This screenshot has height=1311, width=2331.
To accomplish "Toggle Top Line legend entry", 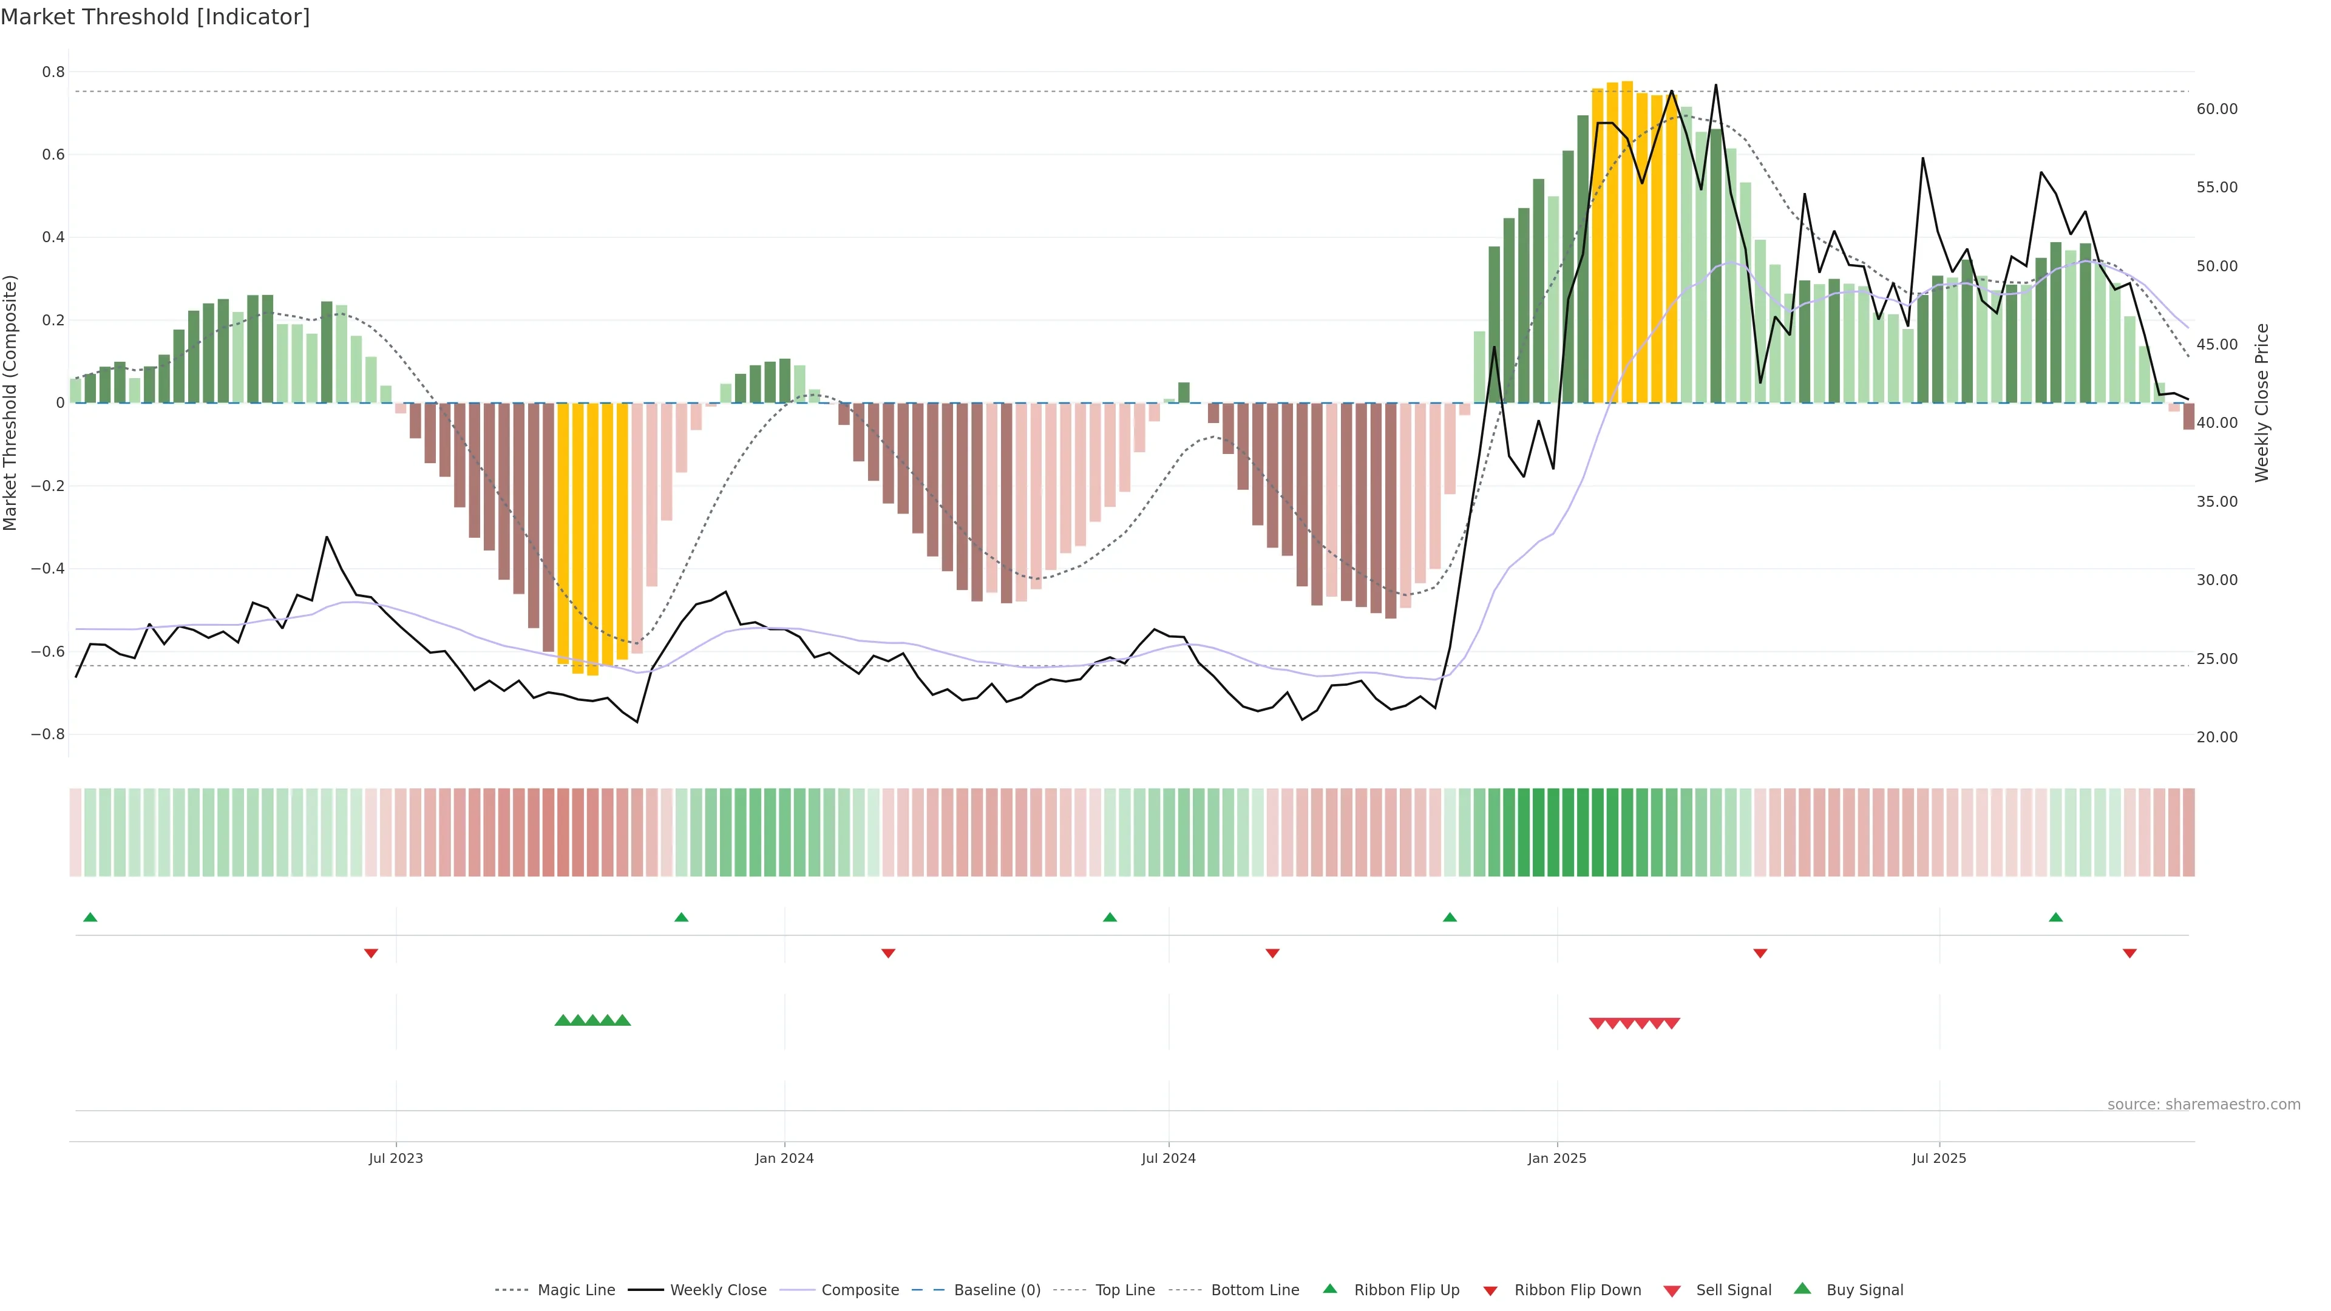I will [x=1125, y=1290].
